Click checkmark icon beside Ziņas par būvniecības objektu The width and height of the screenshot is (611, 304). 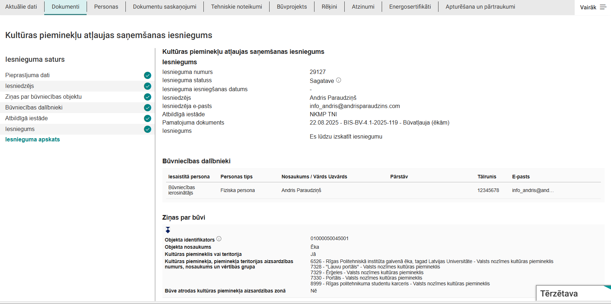[147, 97]
